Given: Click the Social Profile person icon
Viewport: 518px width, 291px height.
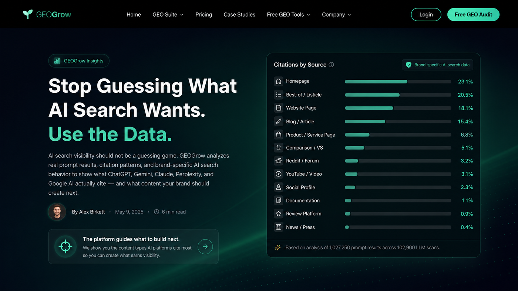Looking at the screenshot, I should point(279,187).
